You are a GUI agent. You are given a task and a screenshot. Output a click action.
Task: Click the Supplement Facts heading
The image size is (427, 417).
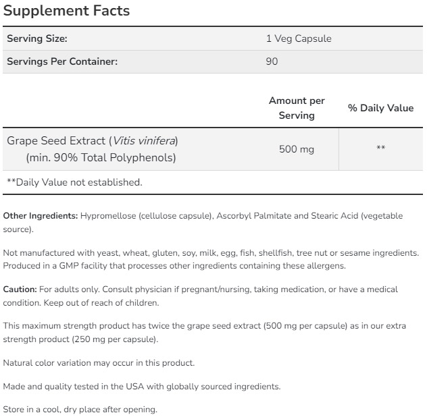[66, 11]
